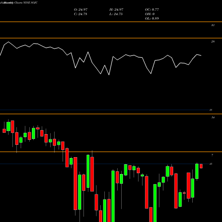Click the 'OH: 0' value
Viewport: 222px width, 222px height.
(x=150, y=14)
